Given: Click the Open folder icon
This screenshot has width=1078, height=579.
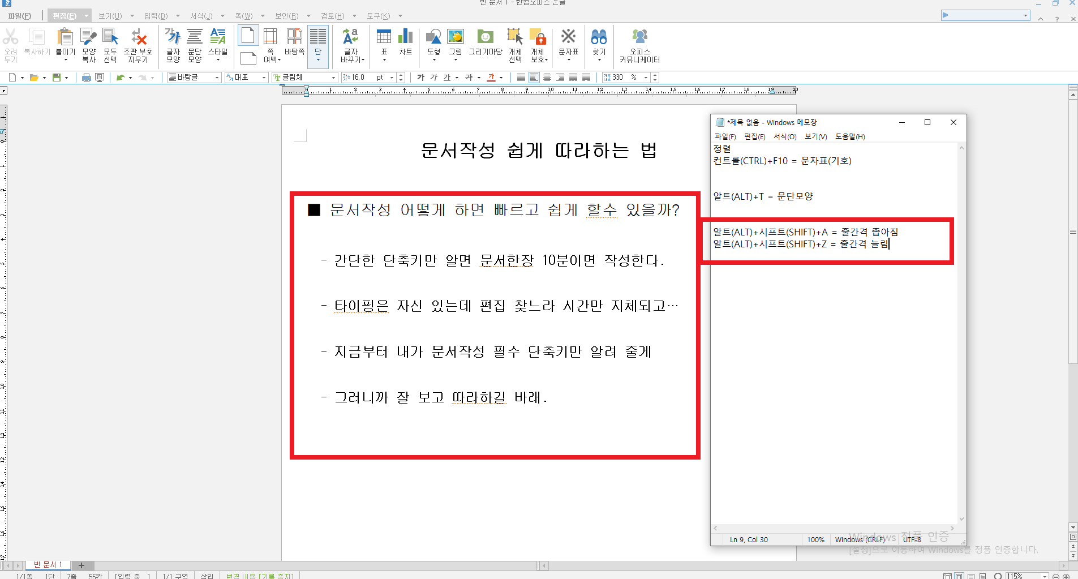Looking at the screenshot, I should coord(34,78).
